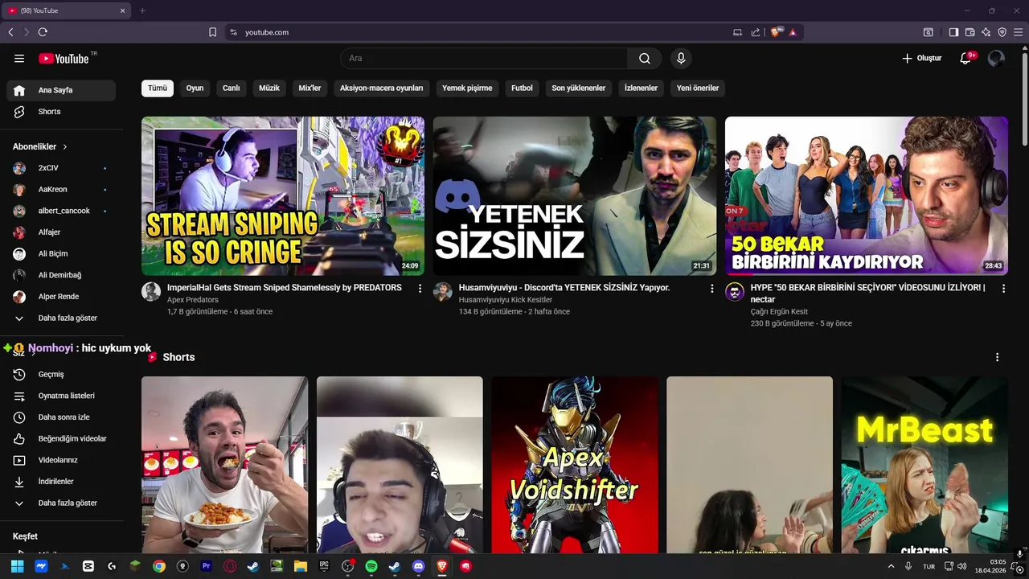Click the Ara search field
This screenshot has width=1029, height=579.
(x=484, y=58)
